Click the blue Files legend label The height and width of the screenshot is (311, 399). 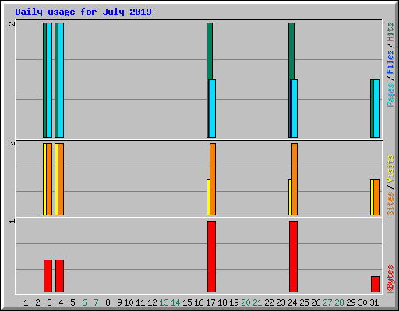pyautogui.click(x=390, y=62)
